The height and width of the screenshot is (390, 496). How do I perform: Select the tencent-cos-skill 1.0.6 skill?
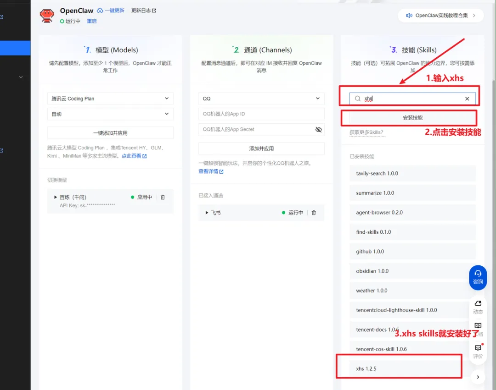(412, 349)
